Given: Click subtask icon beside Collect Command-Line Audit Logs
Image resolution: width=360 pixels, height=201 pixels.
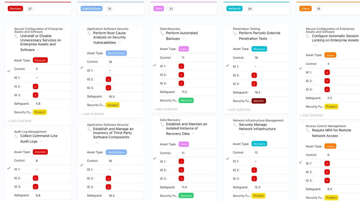Looking at the screenshot, I should pos(16,136).
